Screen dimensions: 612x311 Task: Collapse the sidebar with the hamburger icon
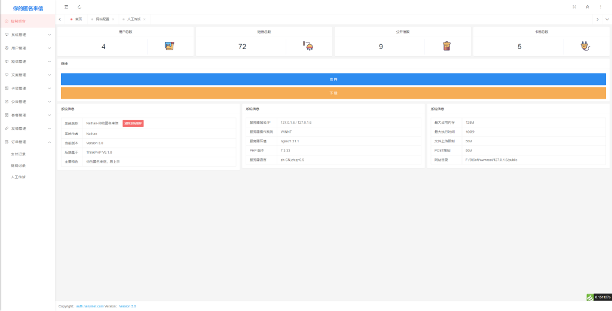66,7
